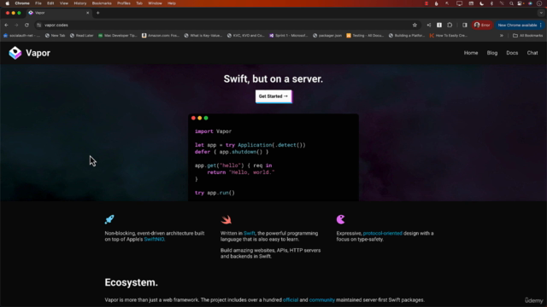Toggle the Chrome side panel icon
This screenshot has width=547, height=307.
pyautogui.click(x=464, y=25)
